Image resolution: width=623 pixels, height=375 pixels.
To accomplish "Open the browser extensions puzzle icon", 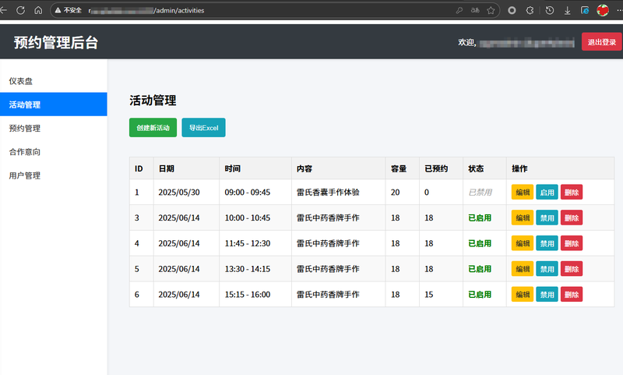I will click(x=530, y=11).
